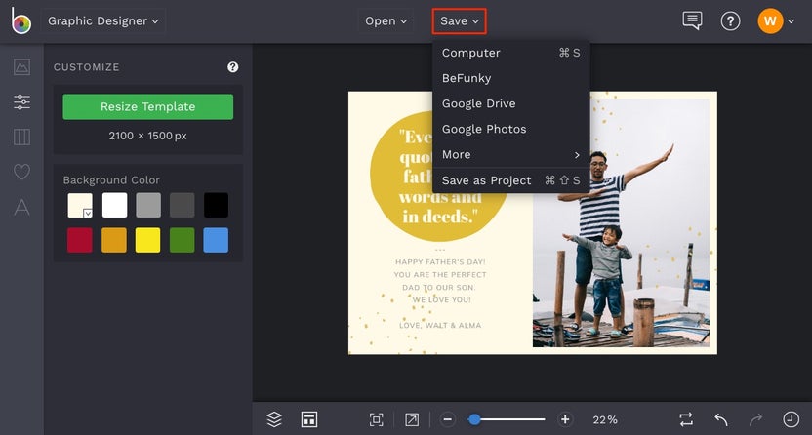
Task: Click the Customize help question mark
Action: point(233,67)
